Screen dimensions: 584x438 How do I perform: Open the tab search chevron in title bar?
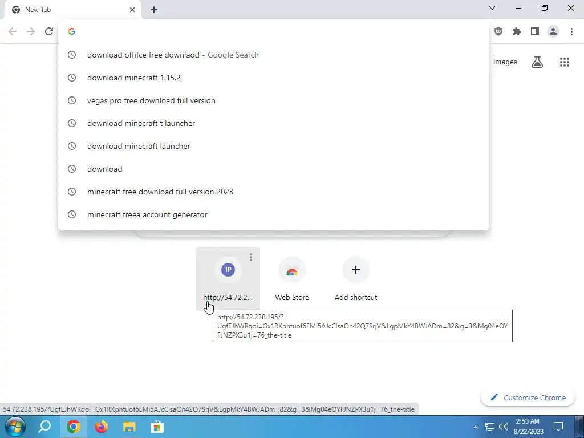coord(492,8)
